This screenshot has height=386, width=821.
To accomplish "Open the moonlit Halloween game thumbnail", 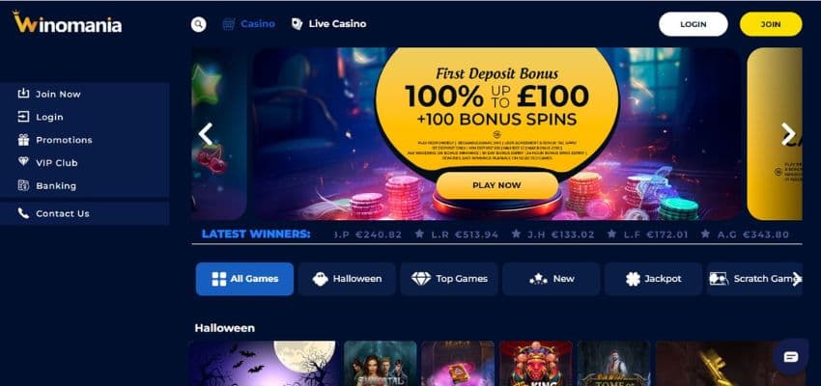I will coord(265,364).
